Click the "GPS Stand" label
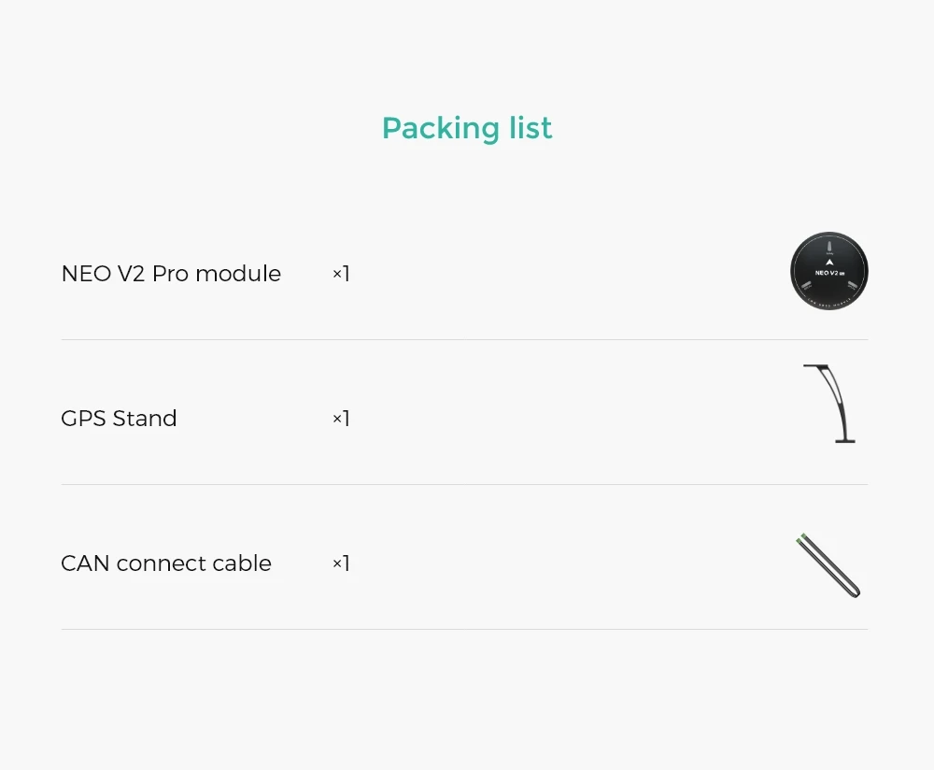 click(119, 419)
